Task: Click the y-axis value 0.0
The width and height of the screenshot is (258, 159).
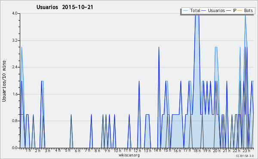Action: [15, 148]
